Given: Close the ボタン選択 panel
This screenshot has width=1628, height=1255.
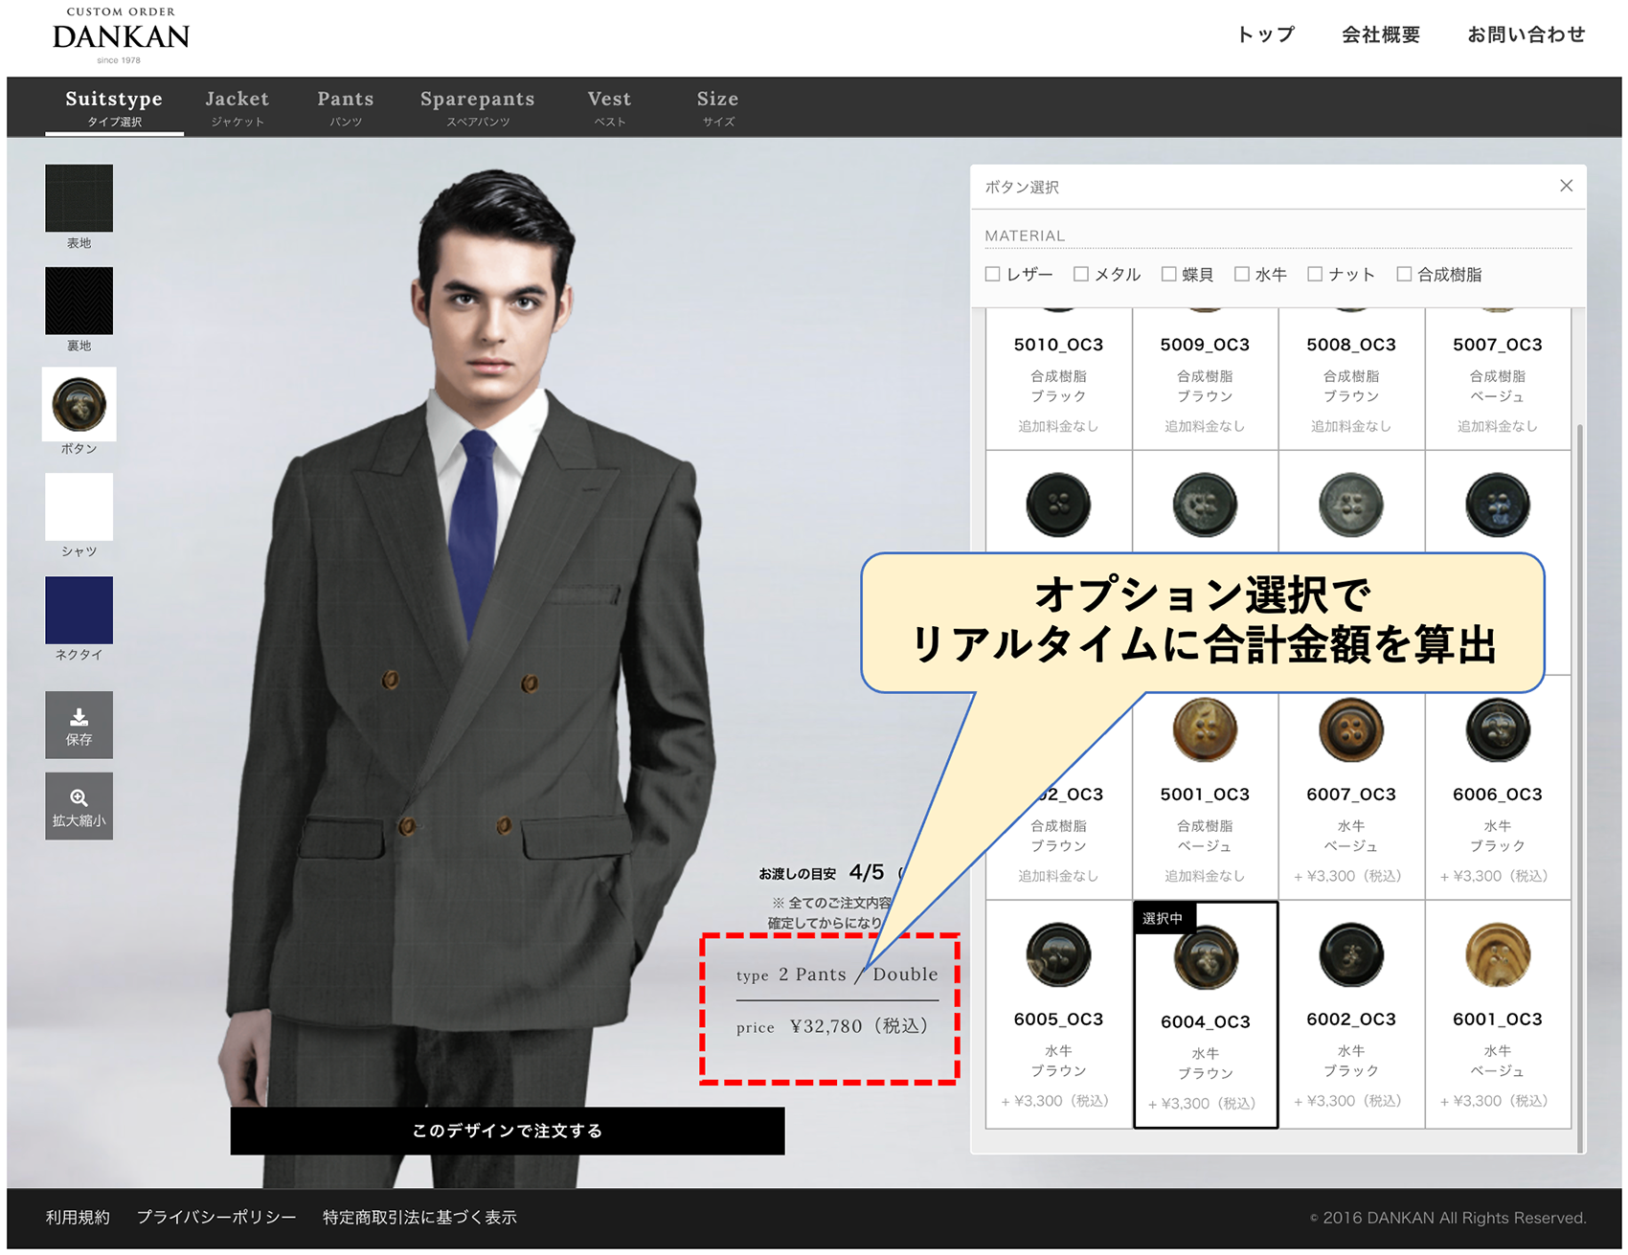Looking at the screenshot, I should 1566,186.
